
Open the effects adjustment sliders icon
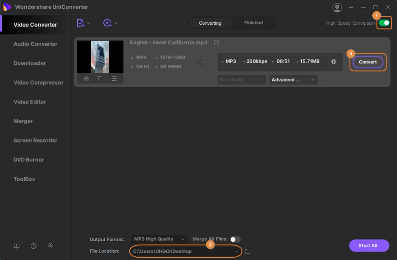(x=114, y=78)
